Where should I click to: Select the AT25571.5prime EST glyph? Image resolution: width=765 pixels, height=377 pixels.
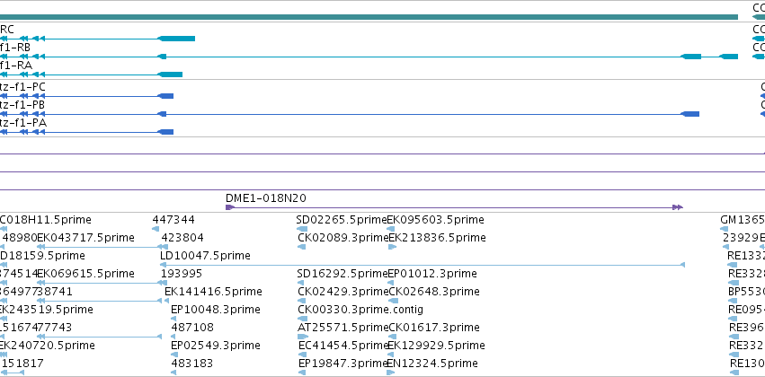tap(303, 336)
